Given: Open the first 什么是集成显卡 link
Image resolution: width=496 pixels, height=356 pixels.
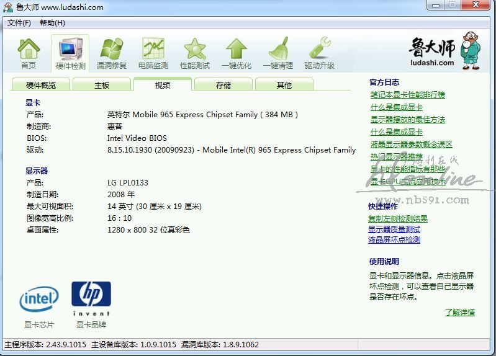Looking at the screenshot, I should [x=397, y=107].
